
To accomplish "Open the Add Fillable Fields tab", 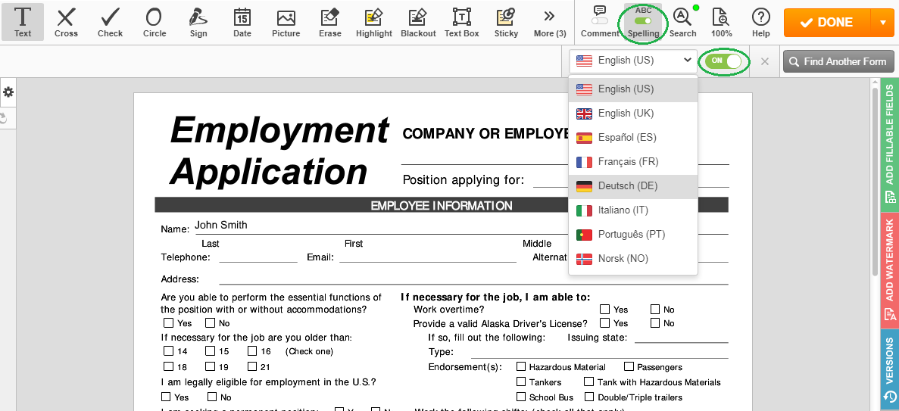I will [889, 145].
